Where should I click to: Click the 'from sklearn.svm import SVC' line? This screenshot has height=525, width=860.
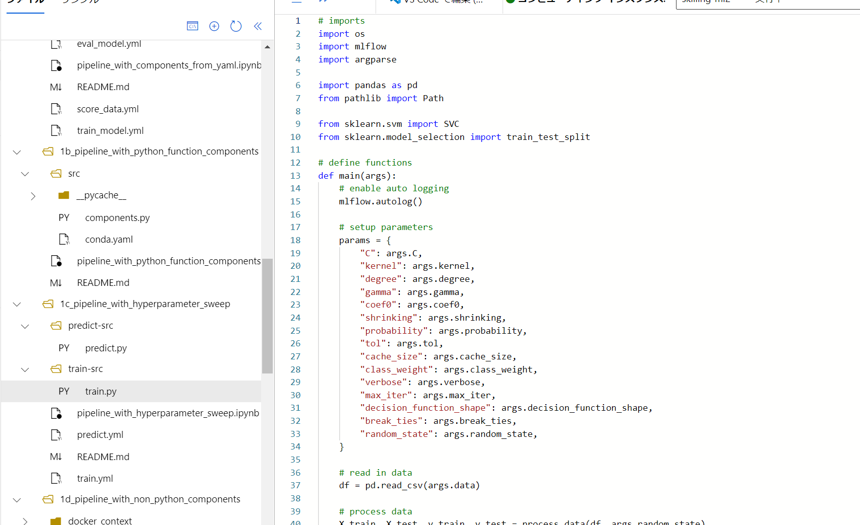[389, 124]
